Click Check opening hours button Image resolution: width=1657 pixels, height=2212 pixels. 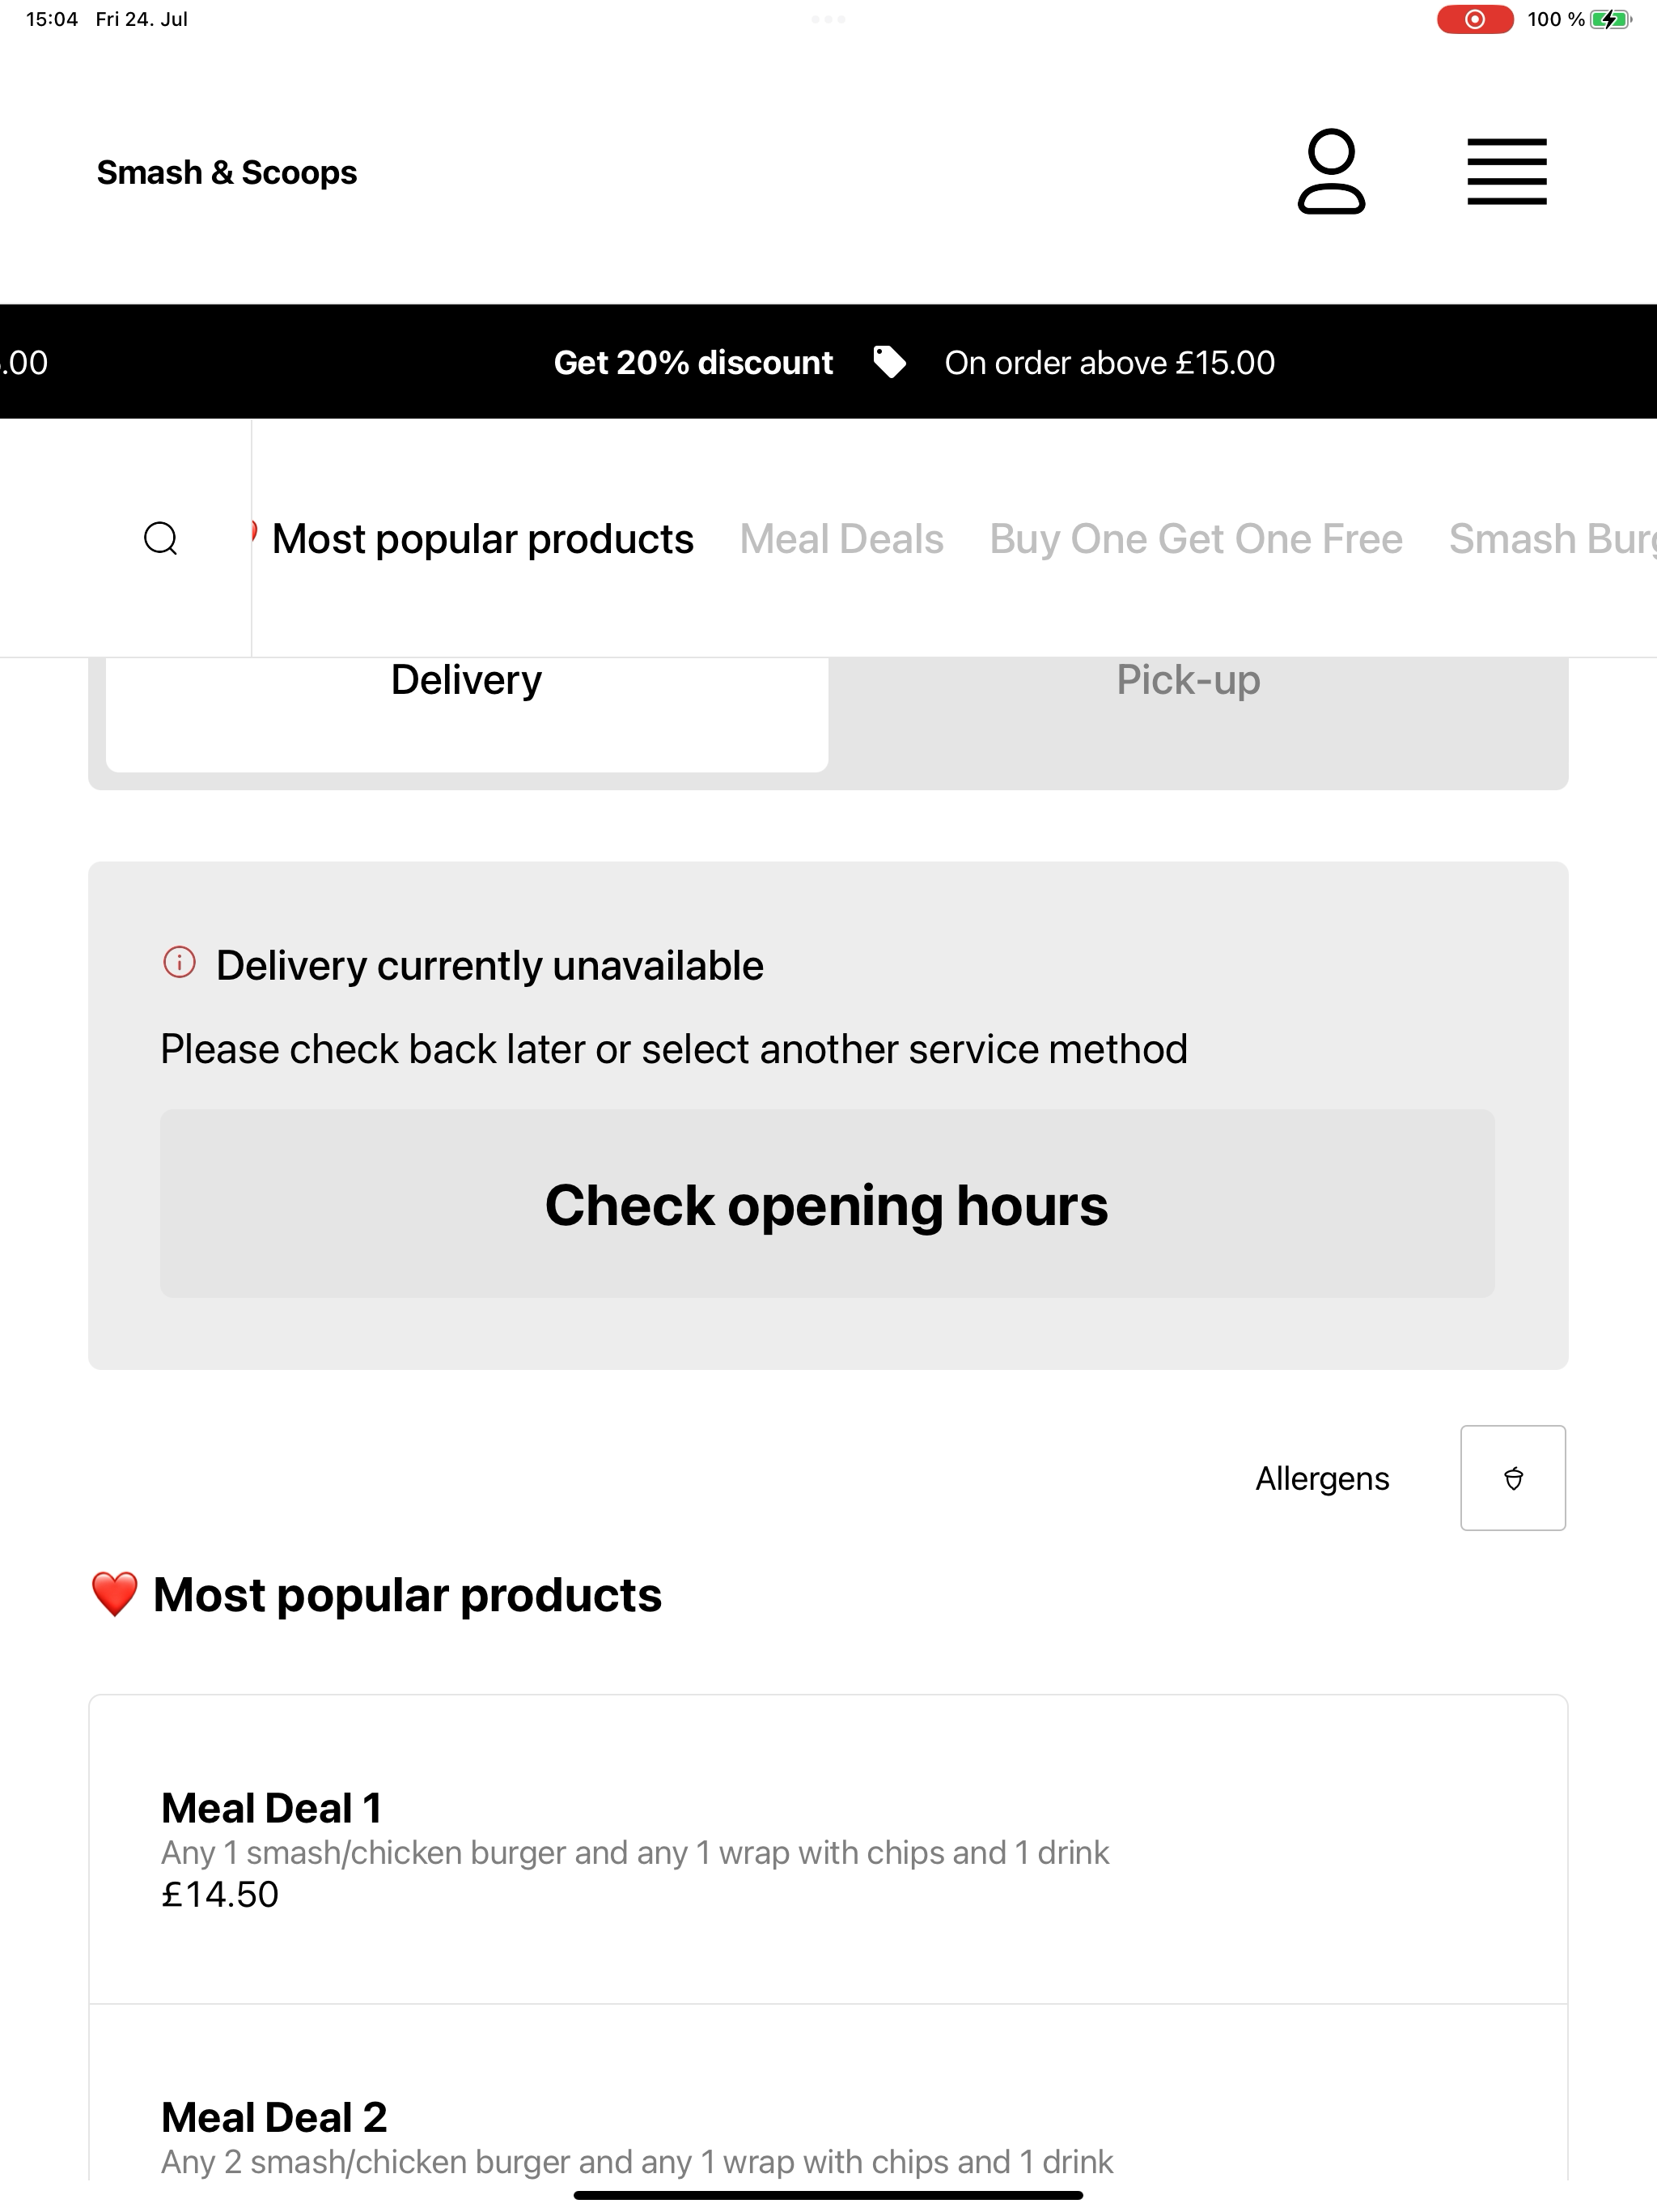828,1204
